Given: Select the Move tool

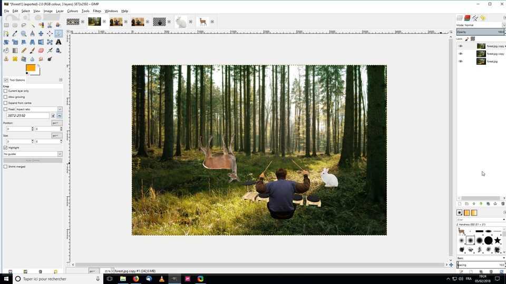Looking at the screenshot, I should (x=41, y=34).
